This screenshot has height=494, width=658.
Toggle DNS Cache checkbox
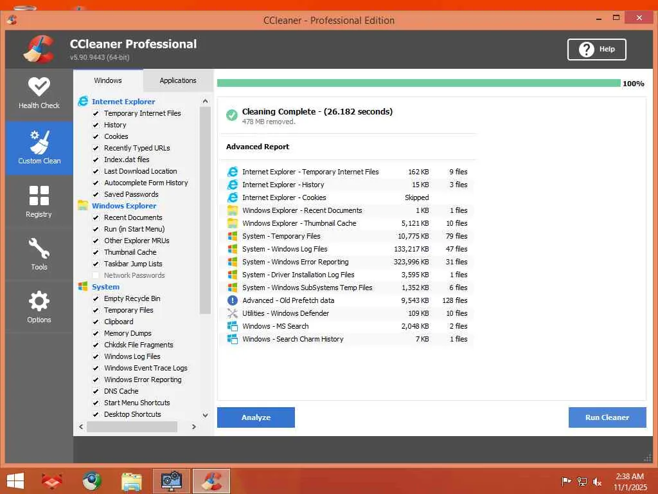point(96,391)
